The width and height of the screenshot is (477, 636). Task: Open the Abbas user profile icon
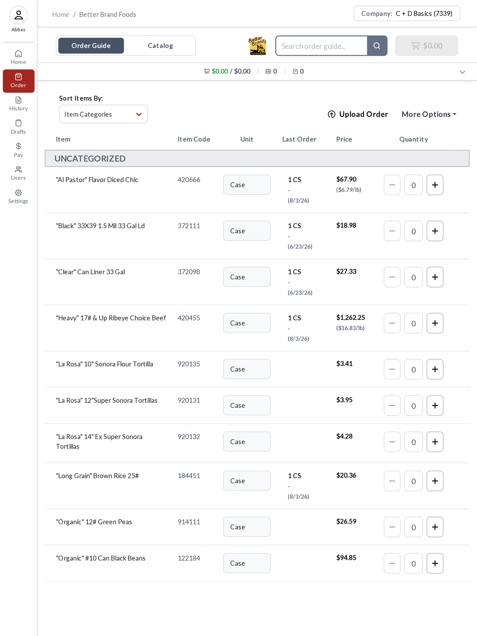tap(18, 15)
